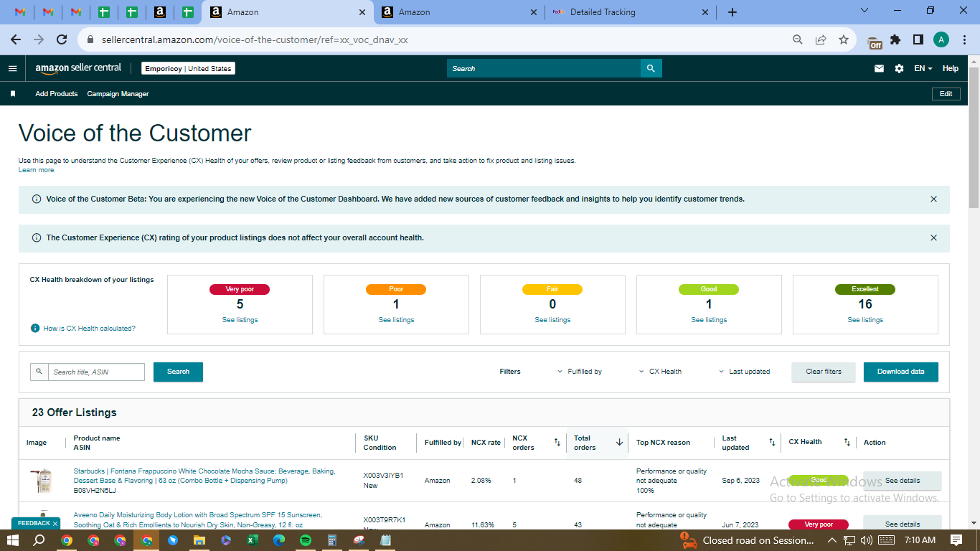Sort by the Total orders column arrow

pos(619,443)
